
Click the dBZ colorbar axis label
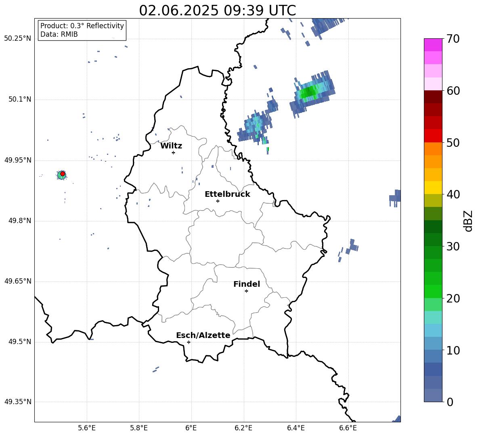[x=469, y=221]
